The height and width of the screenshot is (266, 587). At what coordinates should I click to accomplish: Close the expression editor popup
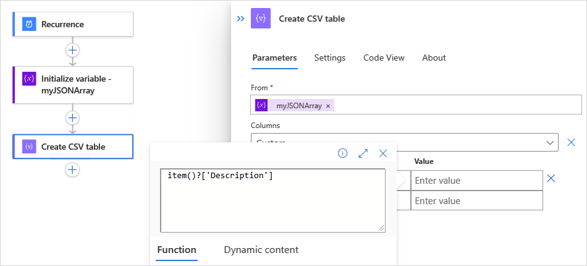point(383,153)
